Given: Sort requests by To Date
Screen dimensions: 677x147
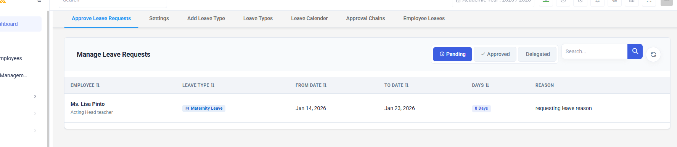Looking at the screenshot, I should 396,85.
